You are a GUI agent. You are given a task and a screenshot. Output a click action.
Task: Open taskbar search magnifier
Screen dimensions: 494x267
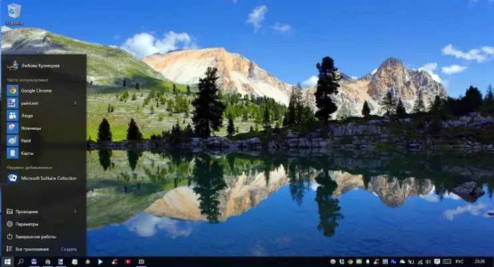(21, 262)
